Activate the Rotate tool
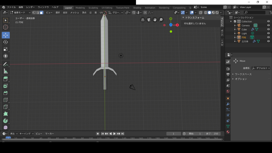Screen dimensions: 272x153 6,42
